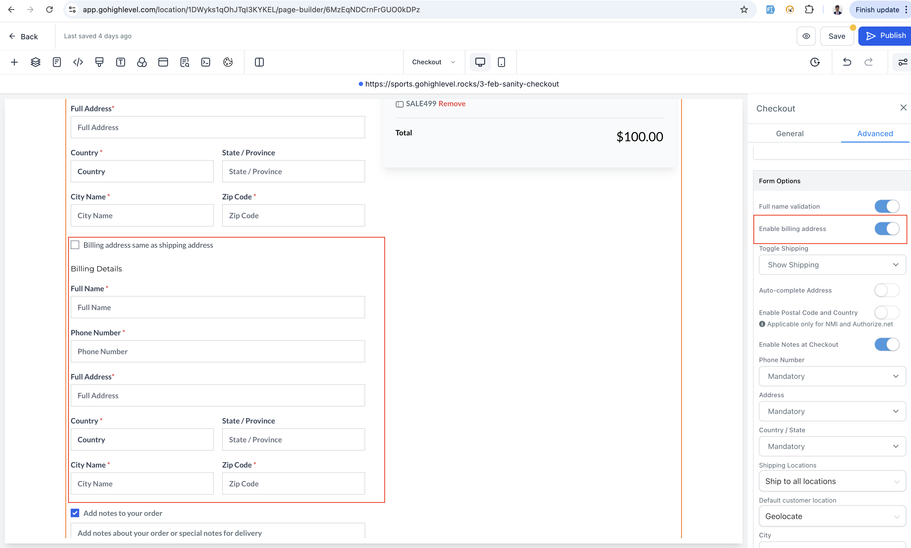911x548 pixels.
Task: Open the pages document icon
Action: click(57, 62)
